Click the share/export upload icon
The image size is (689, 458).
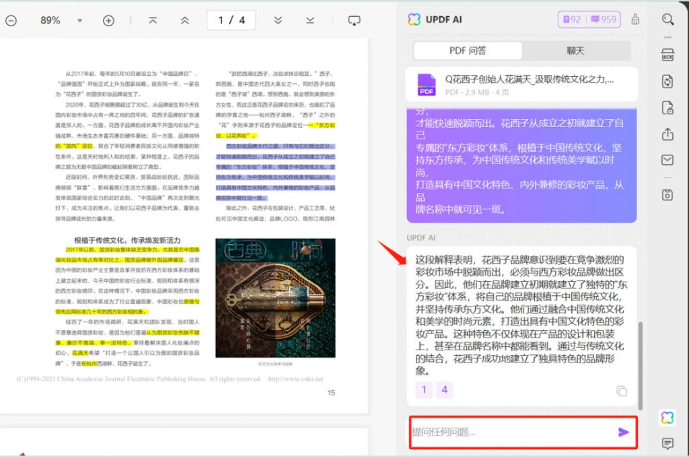click(667, 134)
